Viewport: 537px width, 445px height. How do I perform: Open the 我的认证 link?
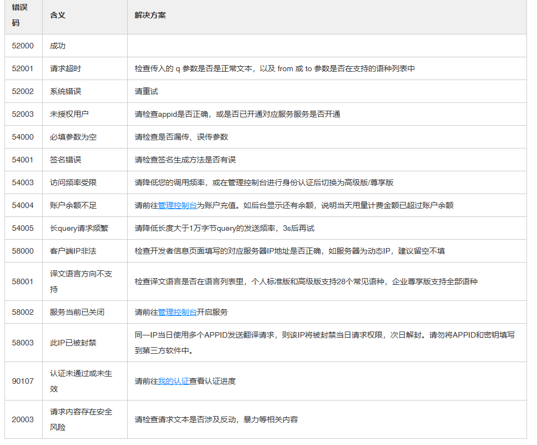173,381
